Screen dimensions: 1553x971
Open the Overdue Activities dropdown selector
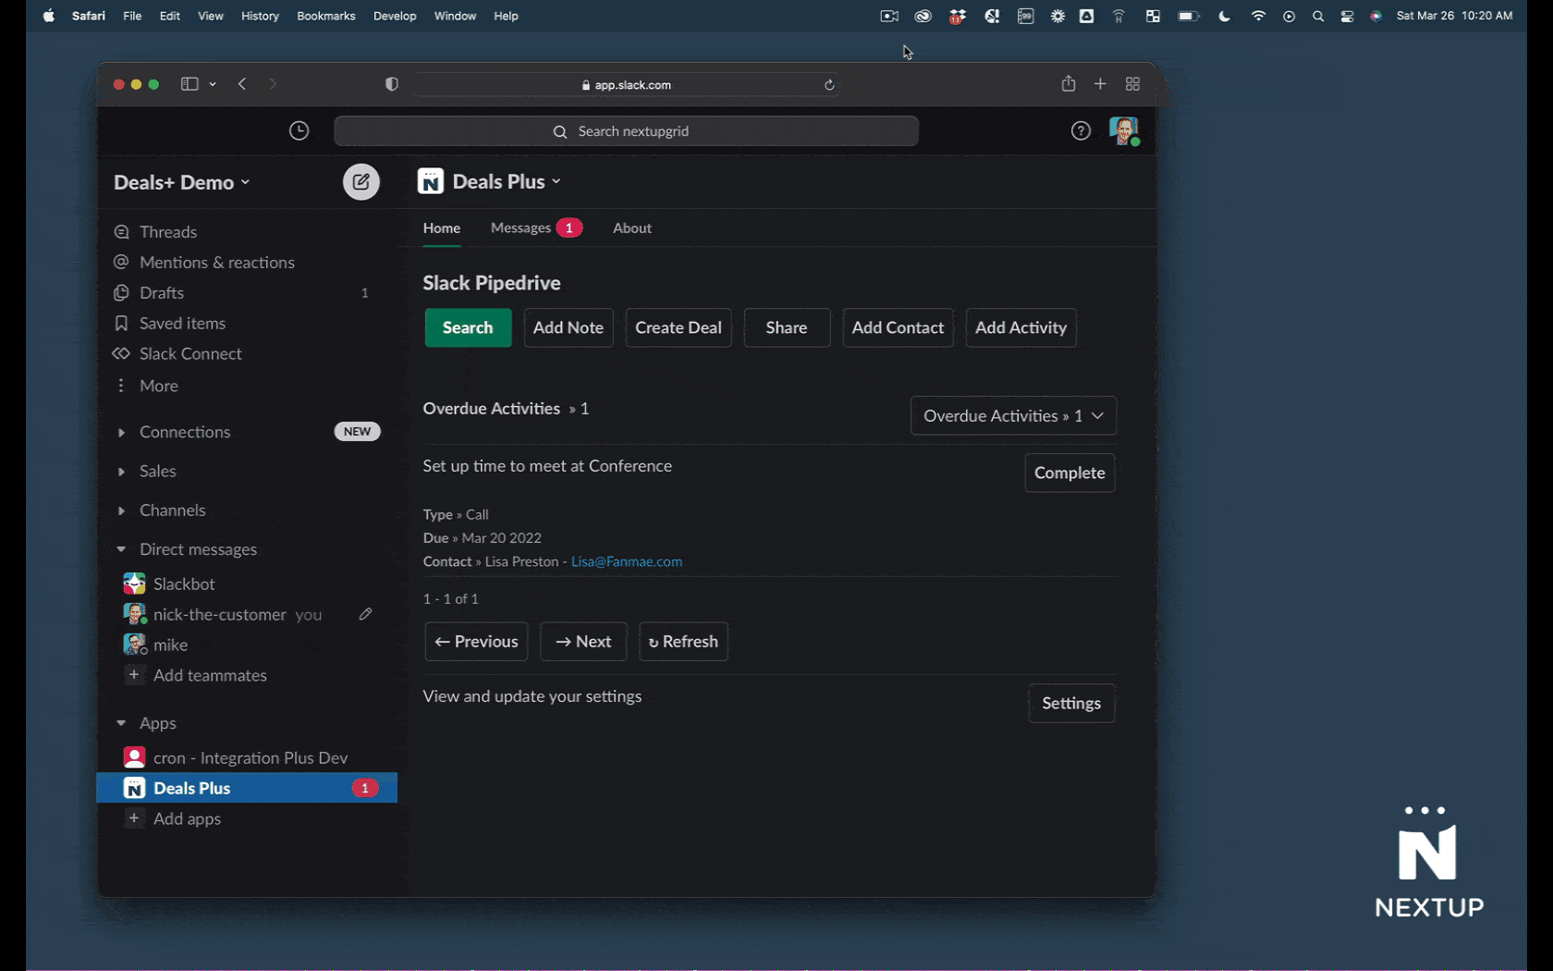(1013, 416)
